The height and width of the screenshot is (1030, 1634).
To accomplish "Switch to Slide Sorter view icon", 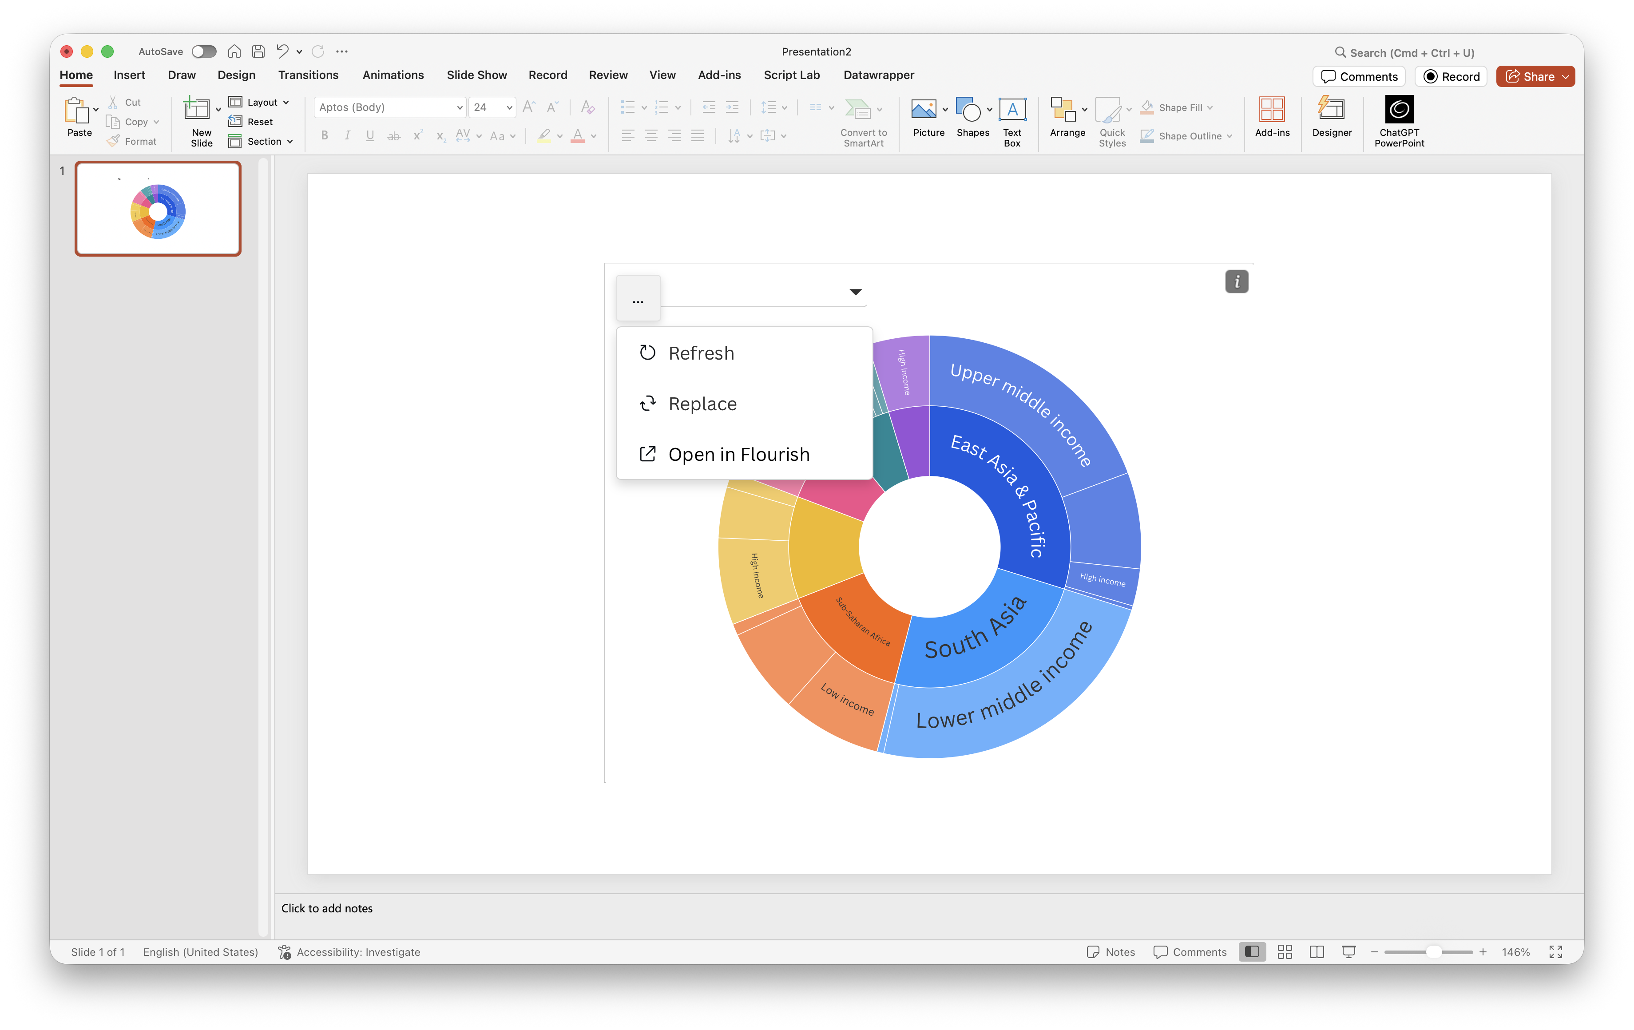I will pyautogui.click(x=1285, y=952).
